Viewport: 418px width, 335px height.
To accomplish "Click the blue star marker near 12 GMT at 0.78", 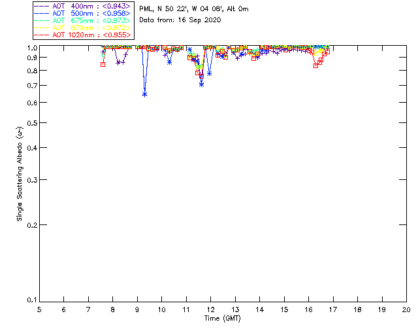I will [x=209, y=73].
